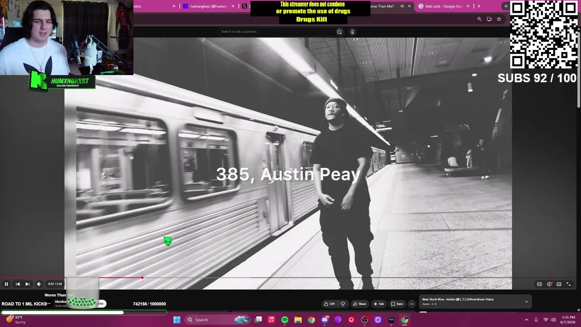Image resolution: width=581 pixels, height=327 pixels.
Task: Open the weather widget showing 92°F
Action: (x=16, y=320)
